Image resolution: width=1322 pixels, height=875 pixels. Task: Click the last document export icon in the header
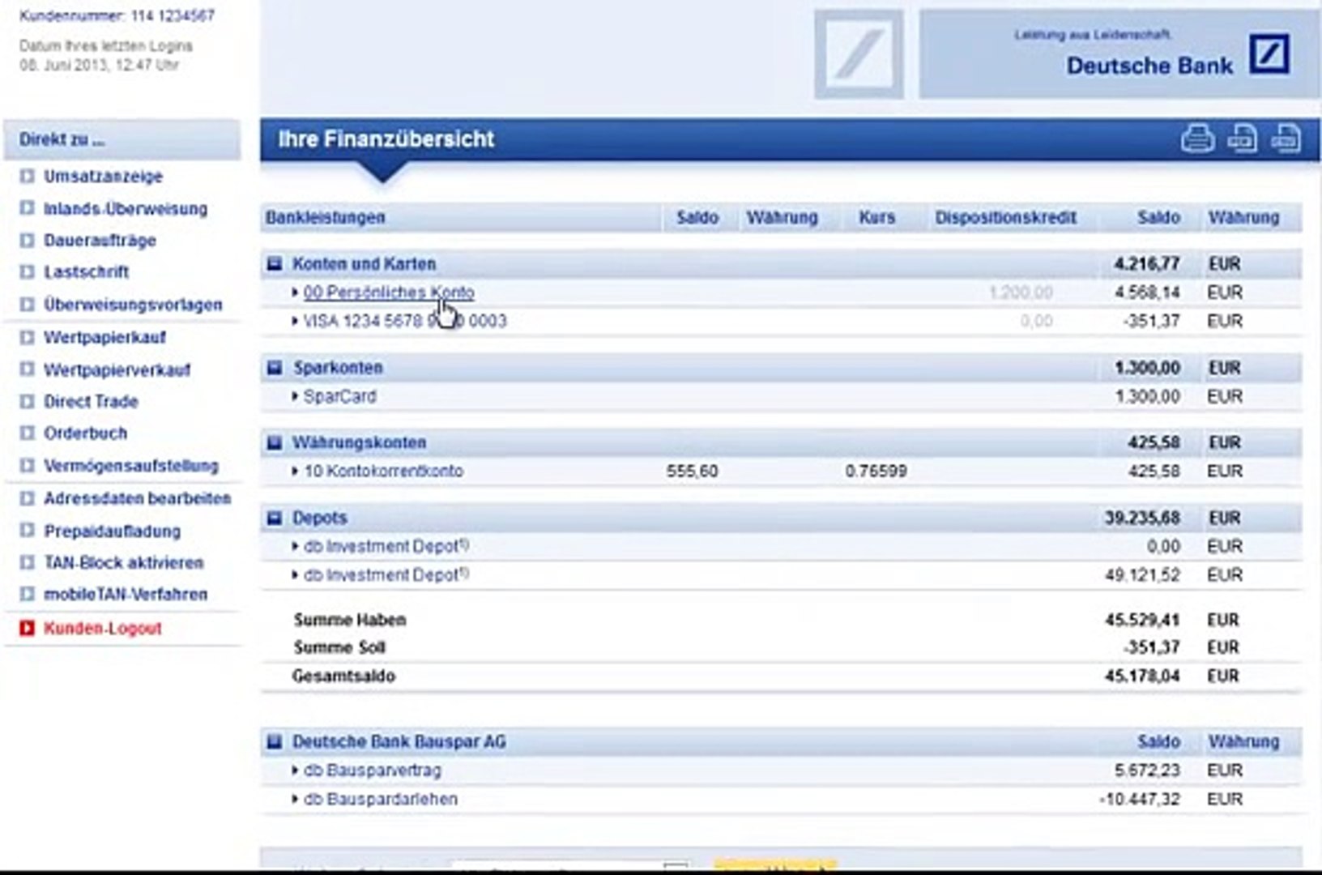click(1286, 139)
